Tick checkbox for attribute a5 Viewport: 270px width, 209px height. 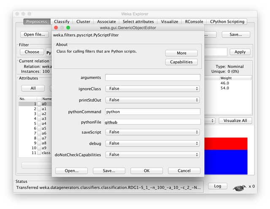[x=39, y=128]
